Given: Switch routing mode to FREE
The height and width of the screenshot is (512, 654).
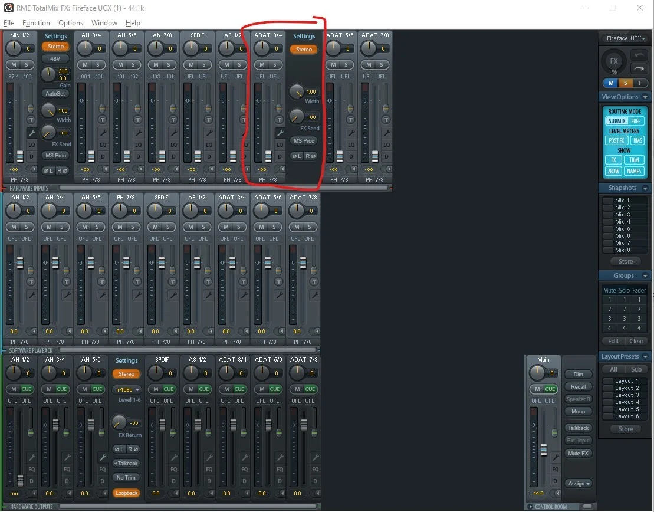Looking at the screenshot, I should point(636,121).
